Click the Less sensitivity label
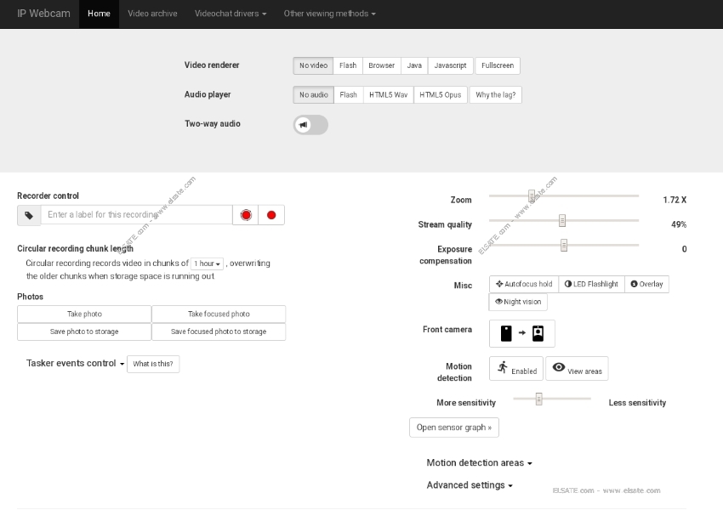723x510 pixels. [x=637, y=403]
